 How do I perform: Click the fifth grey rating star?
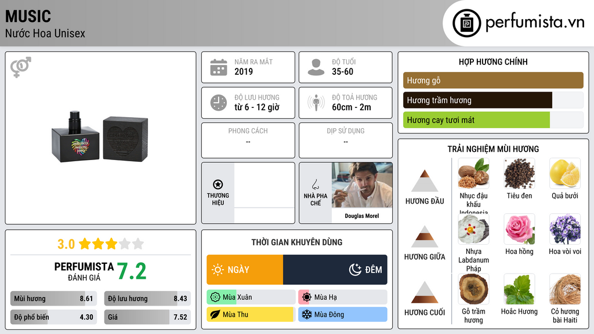tap(138, 244)
